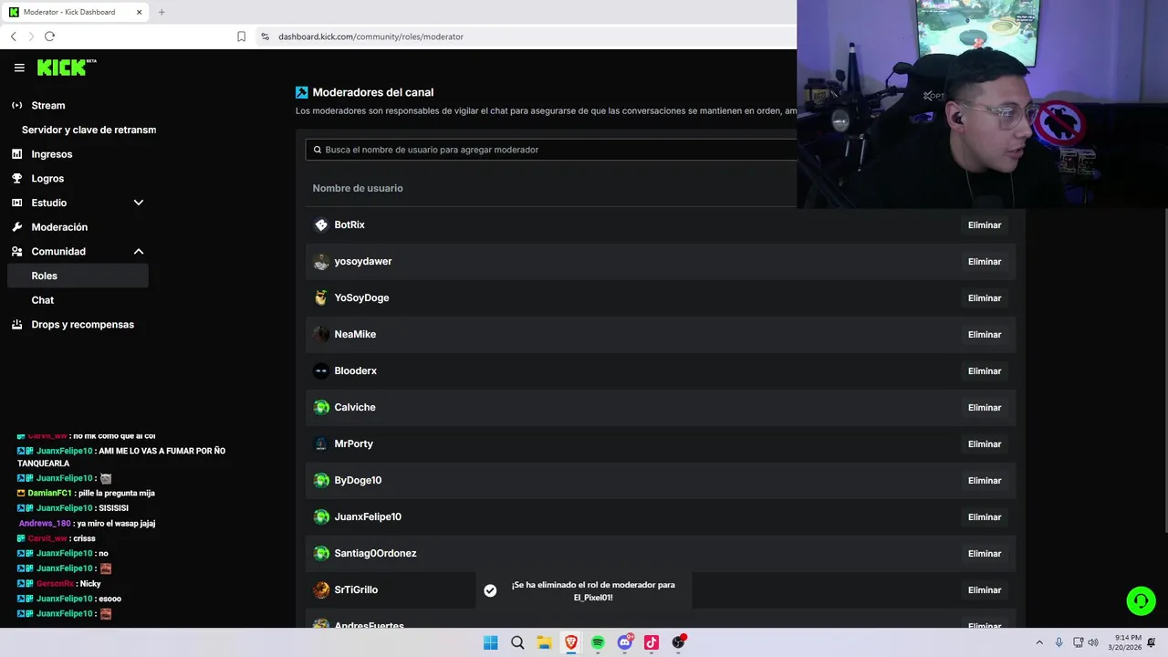This screenshot has width=1168, height=657.
Task: Click the username MrPorty
Action: click(x=354, y=444)
